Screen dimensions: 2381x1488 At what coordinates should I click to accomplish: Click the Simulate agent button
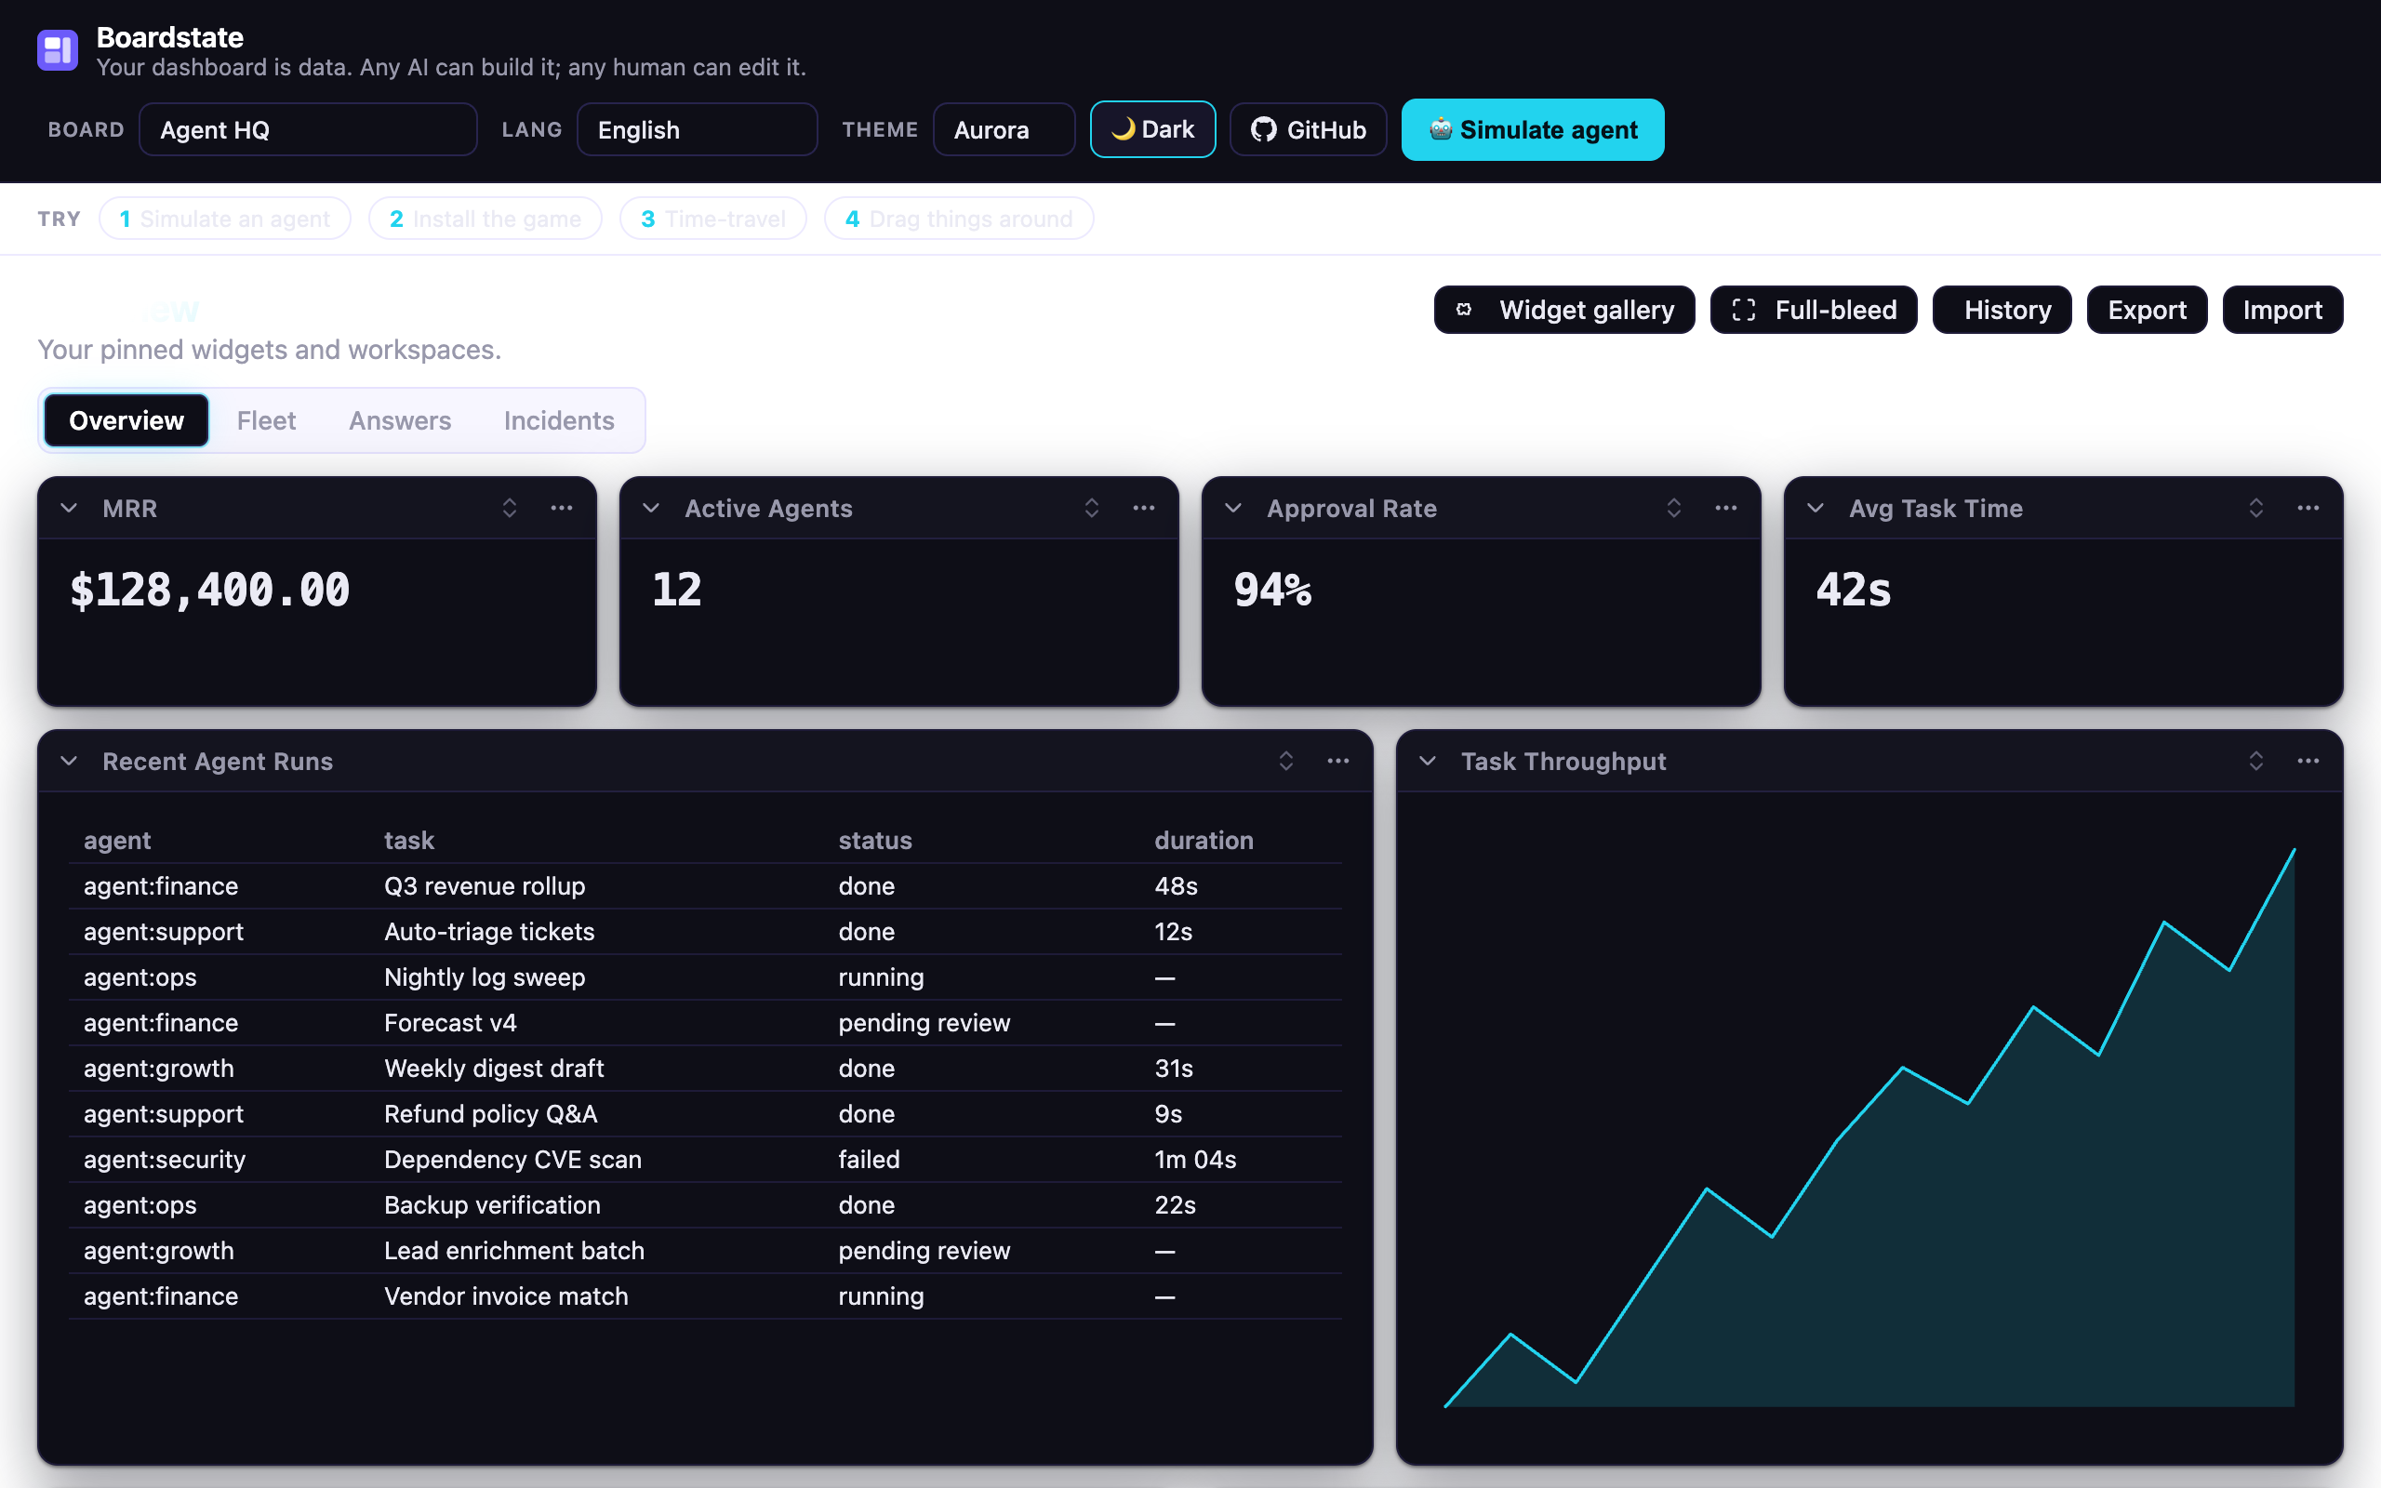coord(1532,129)
